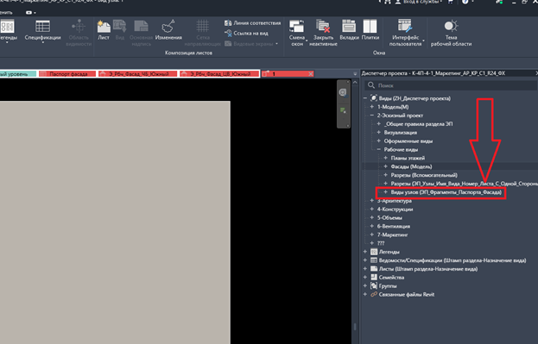The width and height of the screenshot is (538, 344).
Task: Select the Визуализация tree item
Action: (401, 132)
